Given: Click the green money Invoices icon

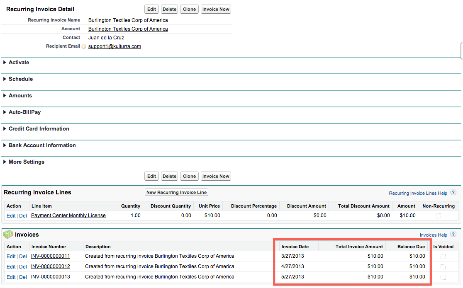Looking at the screenshot, I should pyautogui.click(x=8, y=235).
